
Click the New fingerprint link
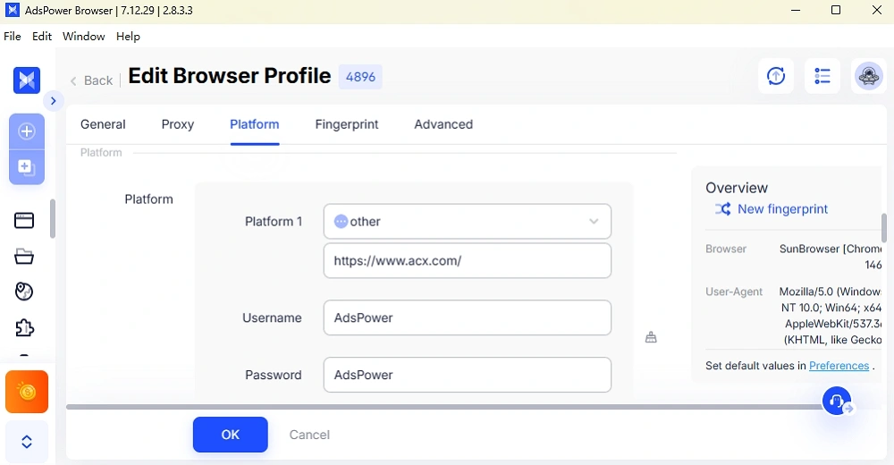point(782,209)
